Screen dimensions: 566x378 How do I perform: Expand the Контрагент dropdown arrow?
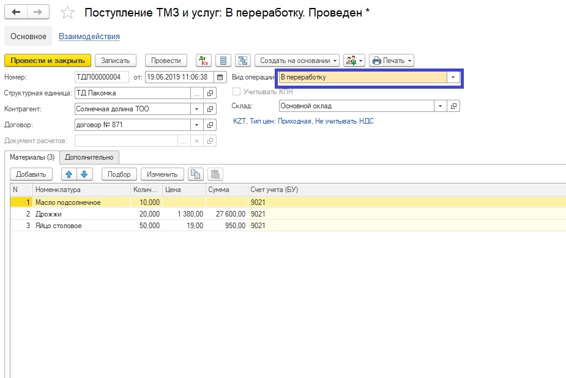[197, 109]
